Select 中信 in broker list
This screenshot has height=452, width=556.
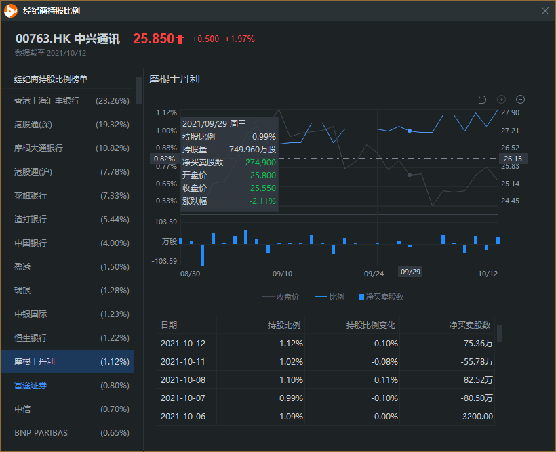tap(67, 409)
